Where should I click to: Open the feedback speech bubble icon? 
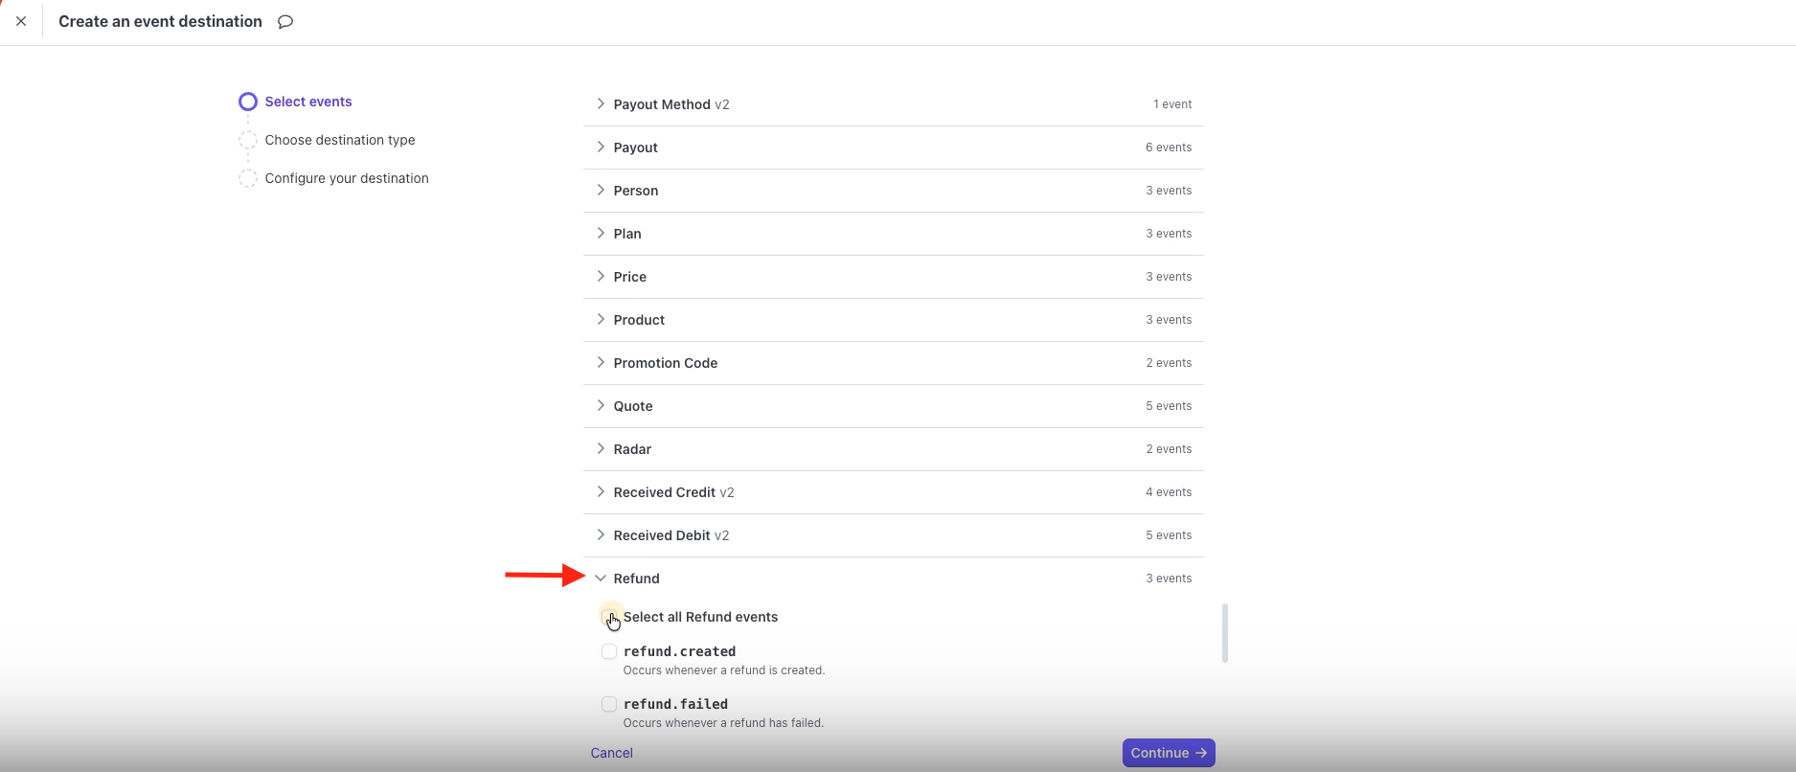pyautogui.click(x=284, y=22)
